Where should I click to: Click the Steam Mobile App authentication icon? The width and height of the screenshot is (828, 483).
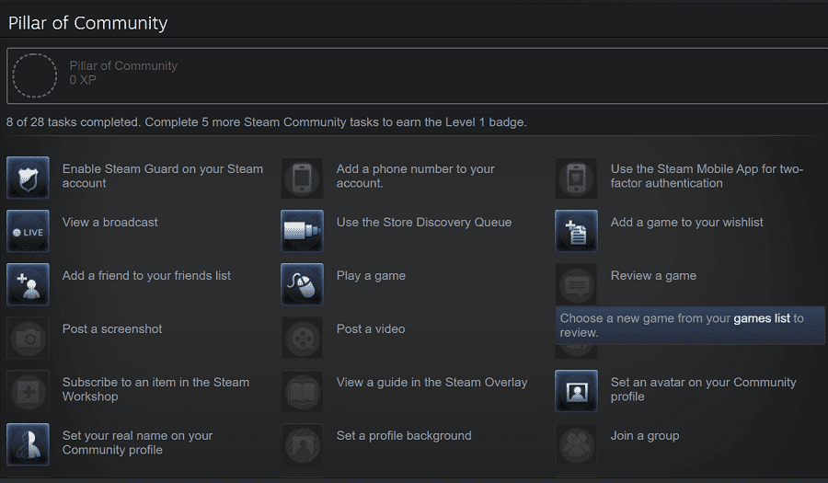576,178
